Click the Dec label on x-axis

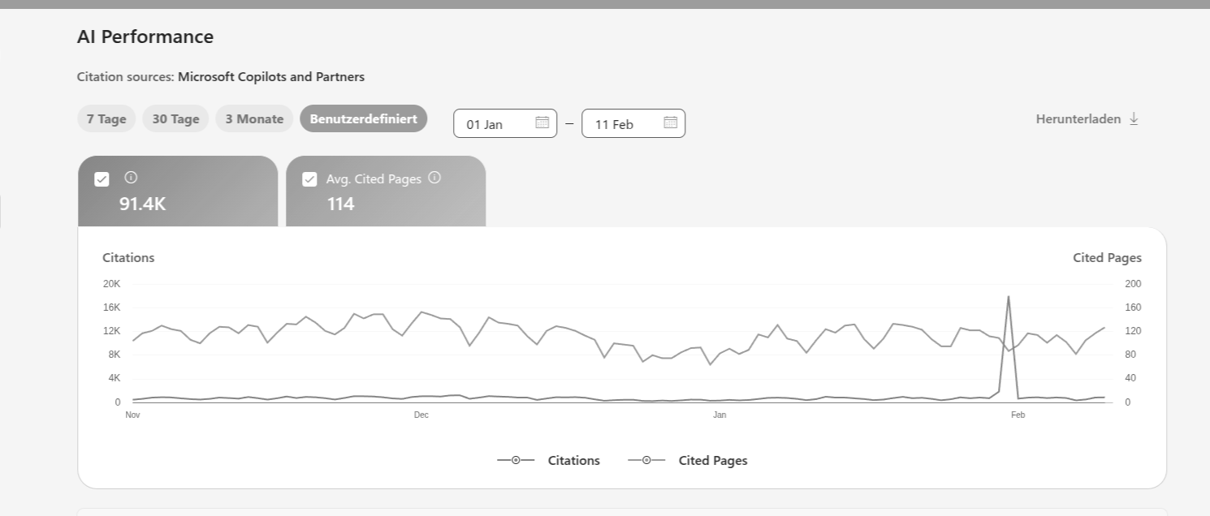(421, 415)
